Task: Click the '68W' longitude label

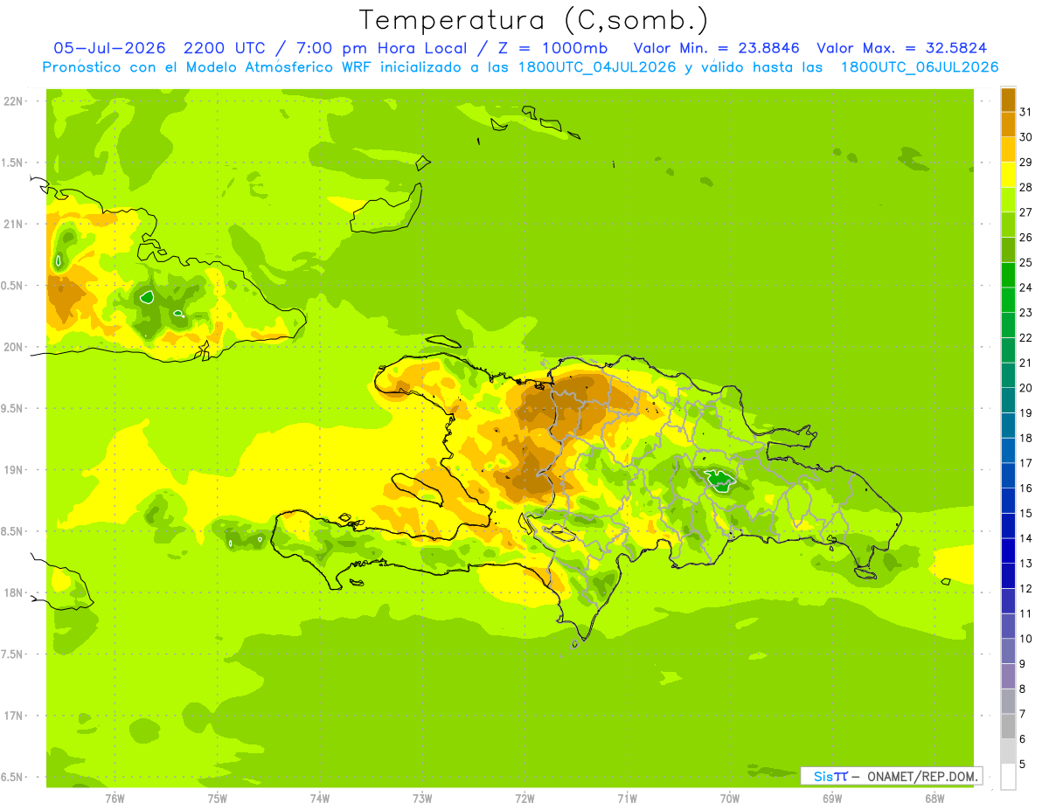Action: 934,799
